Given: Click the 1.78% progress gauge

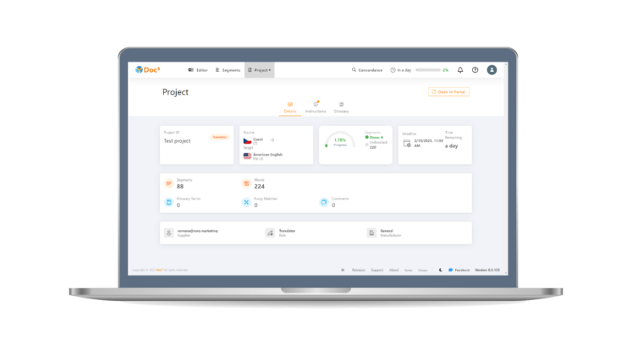Looking at the screenshot, I should point(340,139).
